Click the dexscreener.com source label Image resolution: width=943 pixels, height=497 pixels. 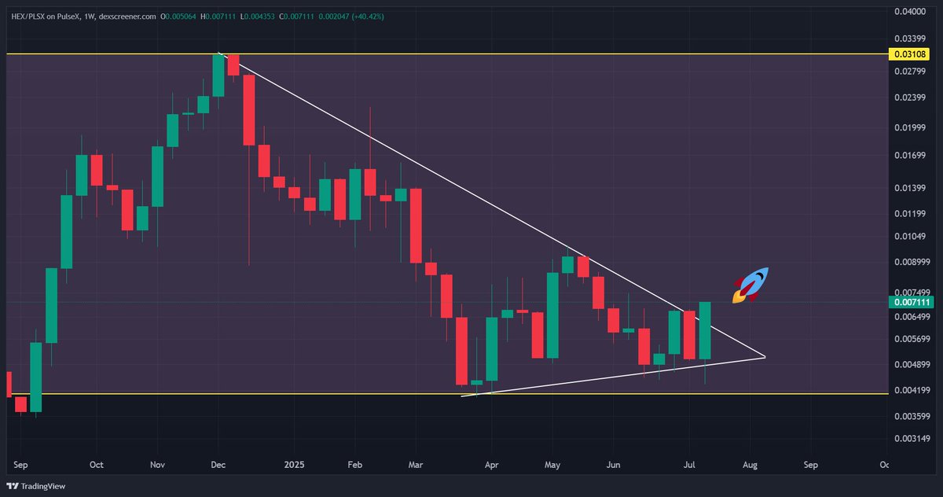point(127,17)
